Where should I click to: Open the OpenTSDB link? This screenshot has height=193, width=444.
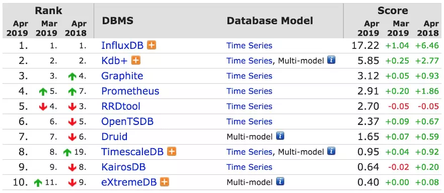(x=127, y=121)
